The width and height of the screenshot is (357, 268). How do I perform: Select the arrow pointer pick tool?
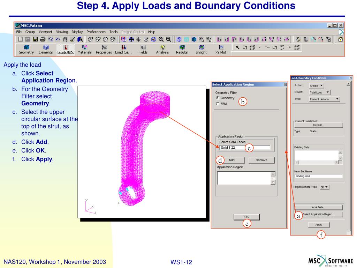237,47
